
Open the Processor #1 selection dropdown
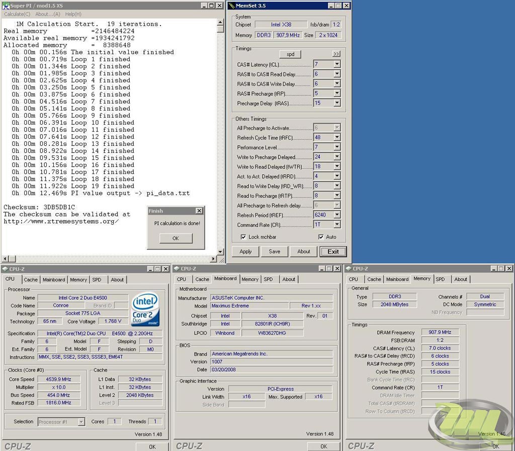pos(81,422)
